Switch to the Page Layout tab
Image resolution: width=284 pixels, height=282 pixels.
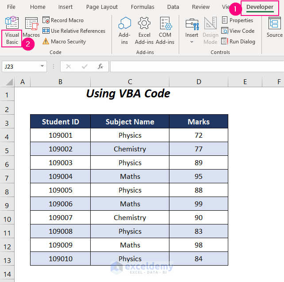[102, 7]
